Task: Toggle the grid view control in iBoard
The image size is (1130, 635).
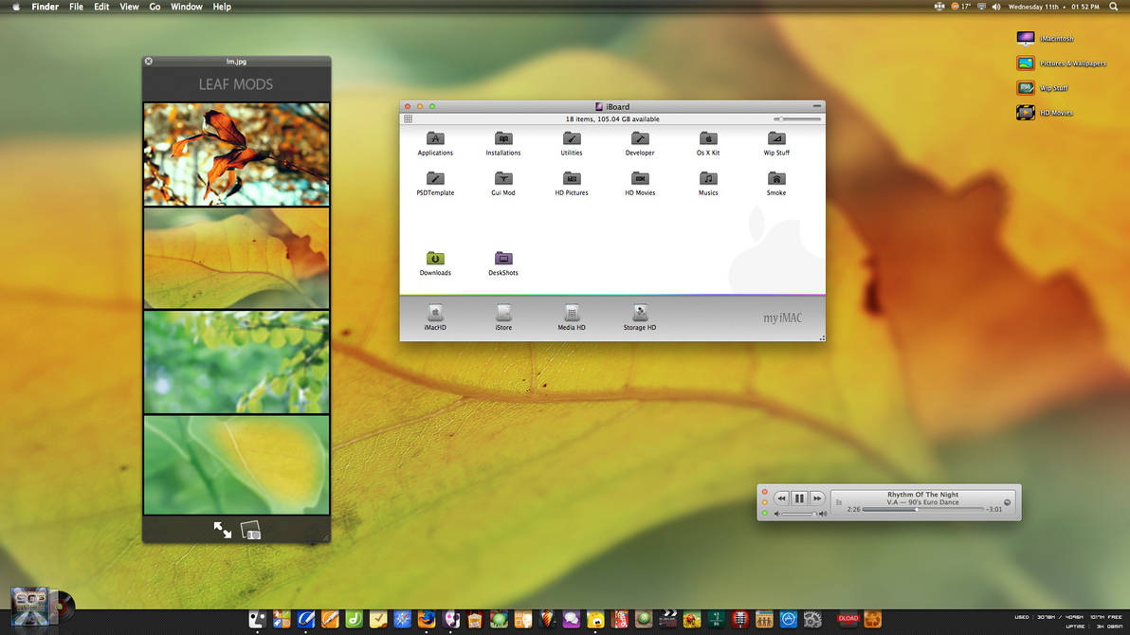Action: click(408, 118)
